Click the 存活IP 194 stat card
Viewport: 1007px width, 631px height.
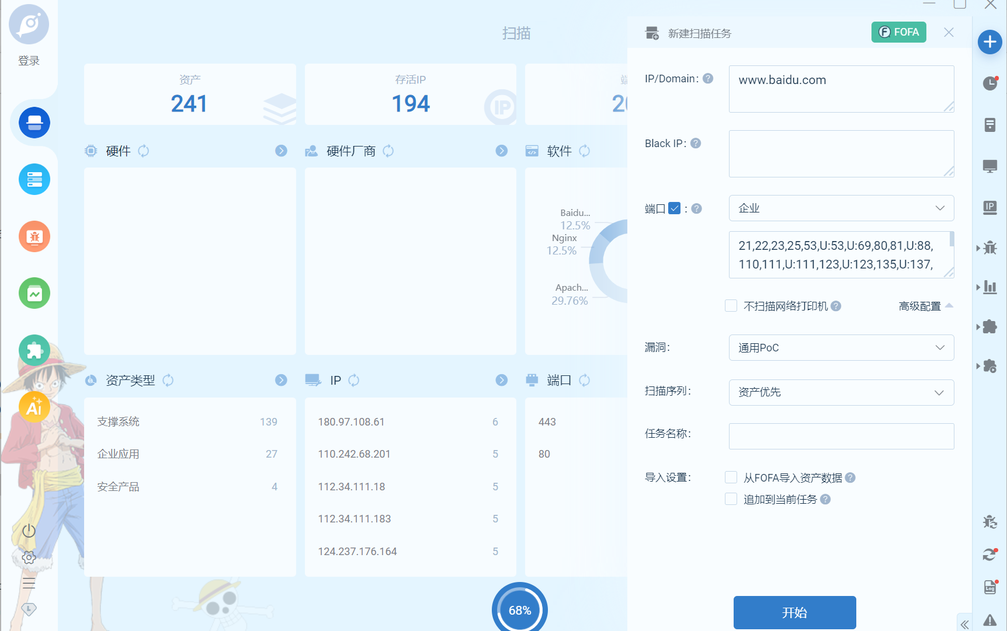tap(411, 94)
